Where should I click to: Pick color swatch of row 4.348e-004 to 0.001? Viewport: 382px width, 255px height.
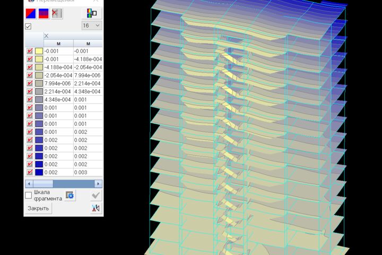coord(39,99)
